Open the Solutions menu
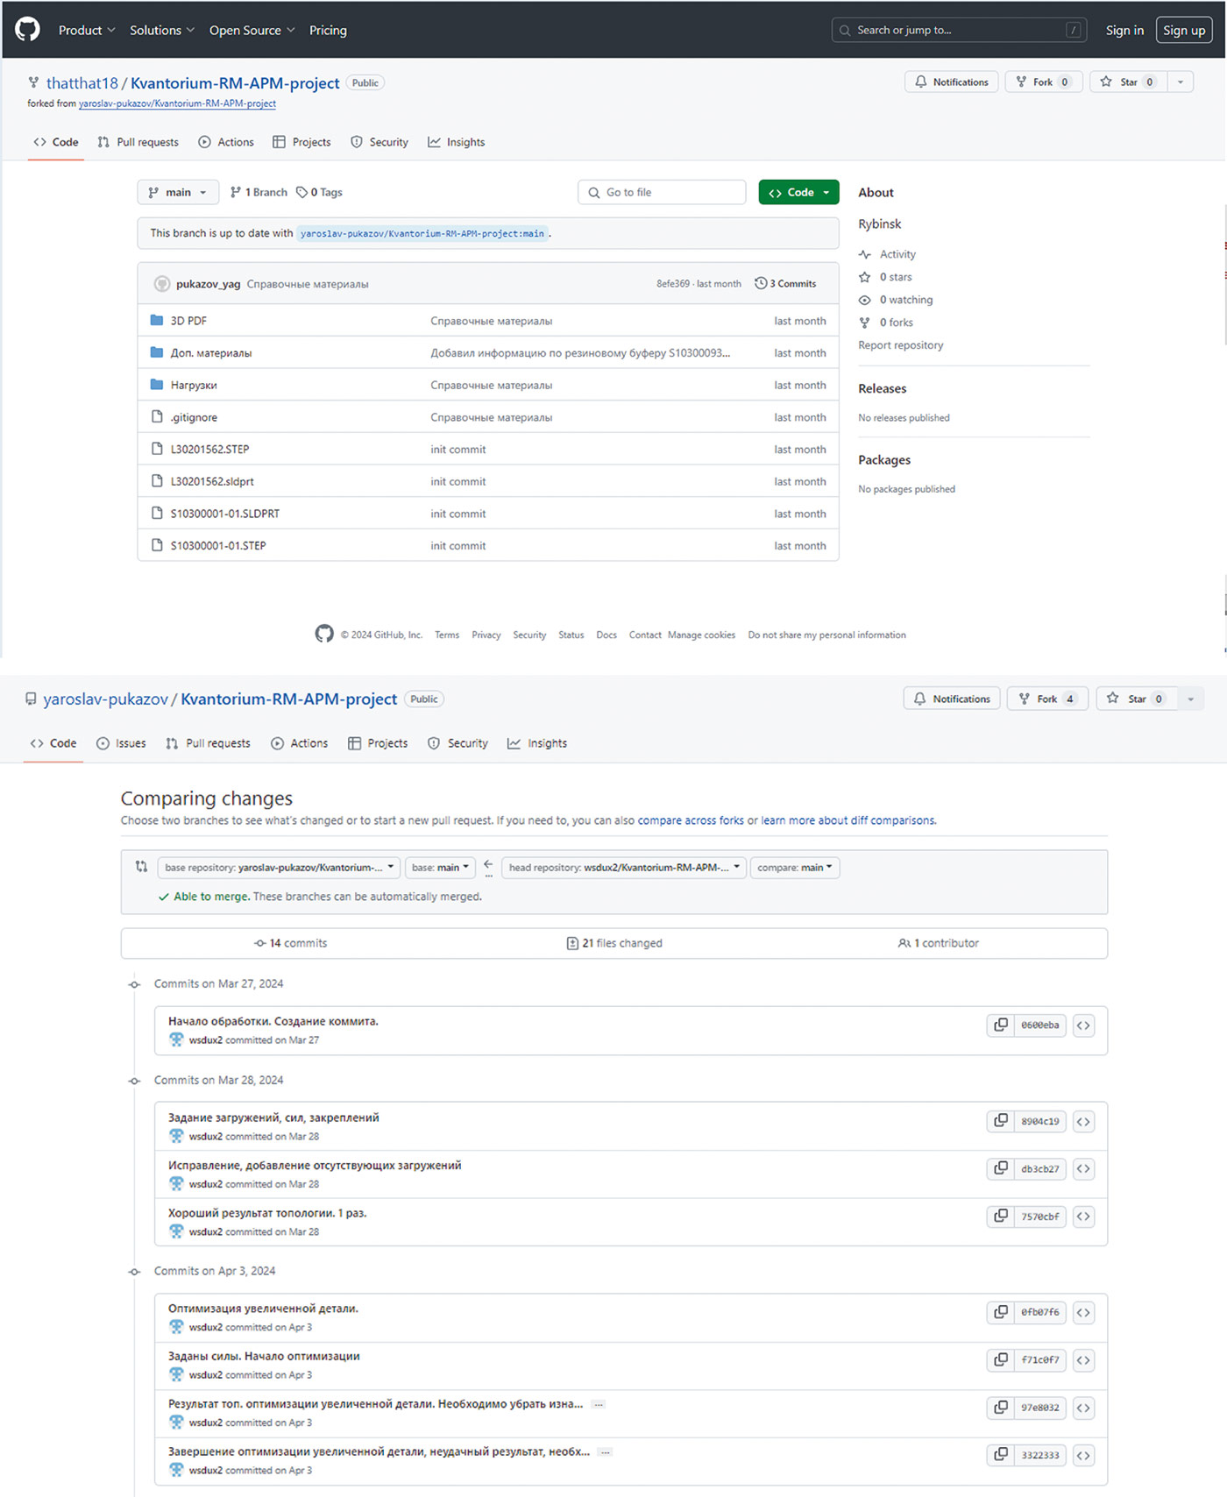Screen dimensions: 1227x1497 coord(162,30)
